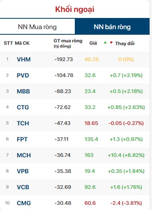This screenshot has width=152, height=210.
Task: Sort descending with red down arrow
Action: coord(111,43)
